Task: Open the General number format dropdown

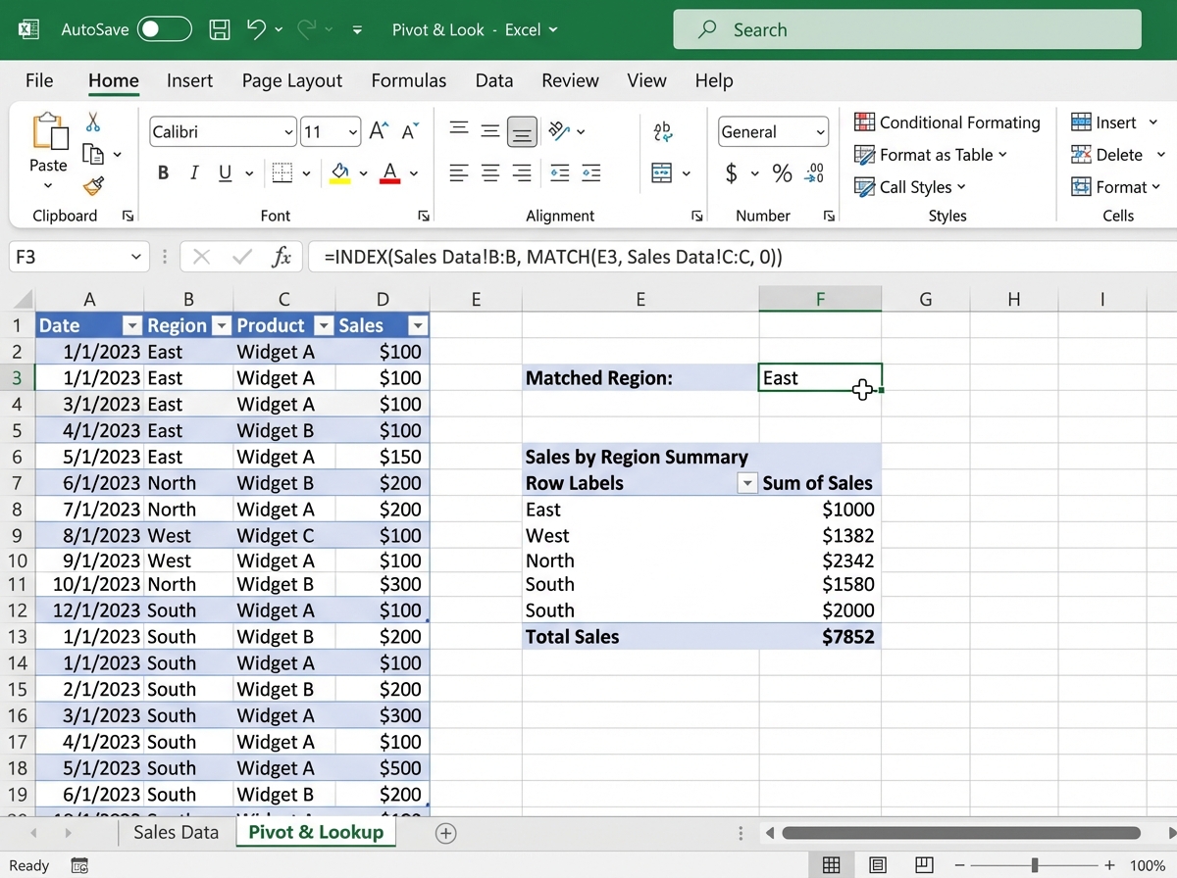Action: point(820,132)
